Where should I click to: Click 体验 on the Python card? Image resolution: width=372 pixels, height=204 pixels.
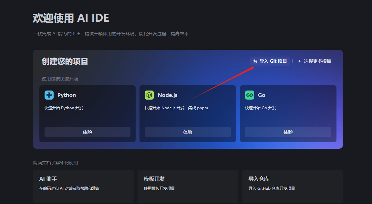(88, 132)
